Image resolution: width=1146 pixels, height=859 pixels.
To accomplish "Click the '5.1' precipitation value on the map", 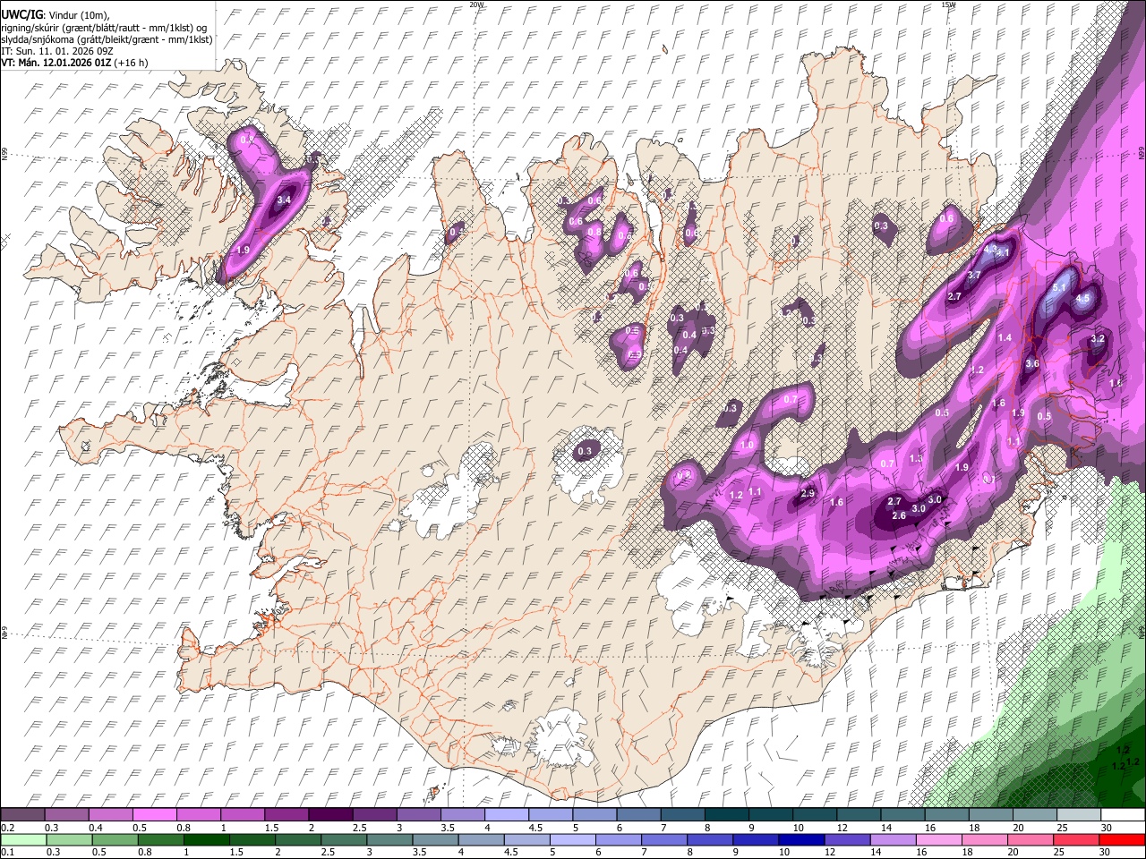I will tap(1059, 288).
